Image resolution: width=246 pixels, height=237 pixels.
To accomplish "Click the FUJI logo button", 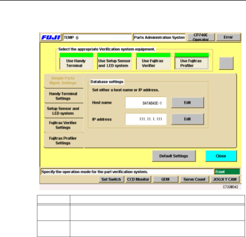I will click(x=51, y=37).
